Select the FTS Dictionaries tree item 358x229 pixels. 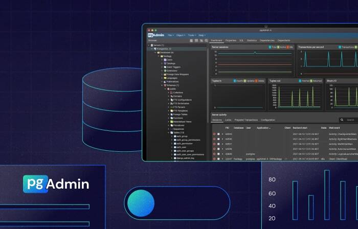pyautogui.click(x=181, y=104)
